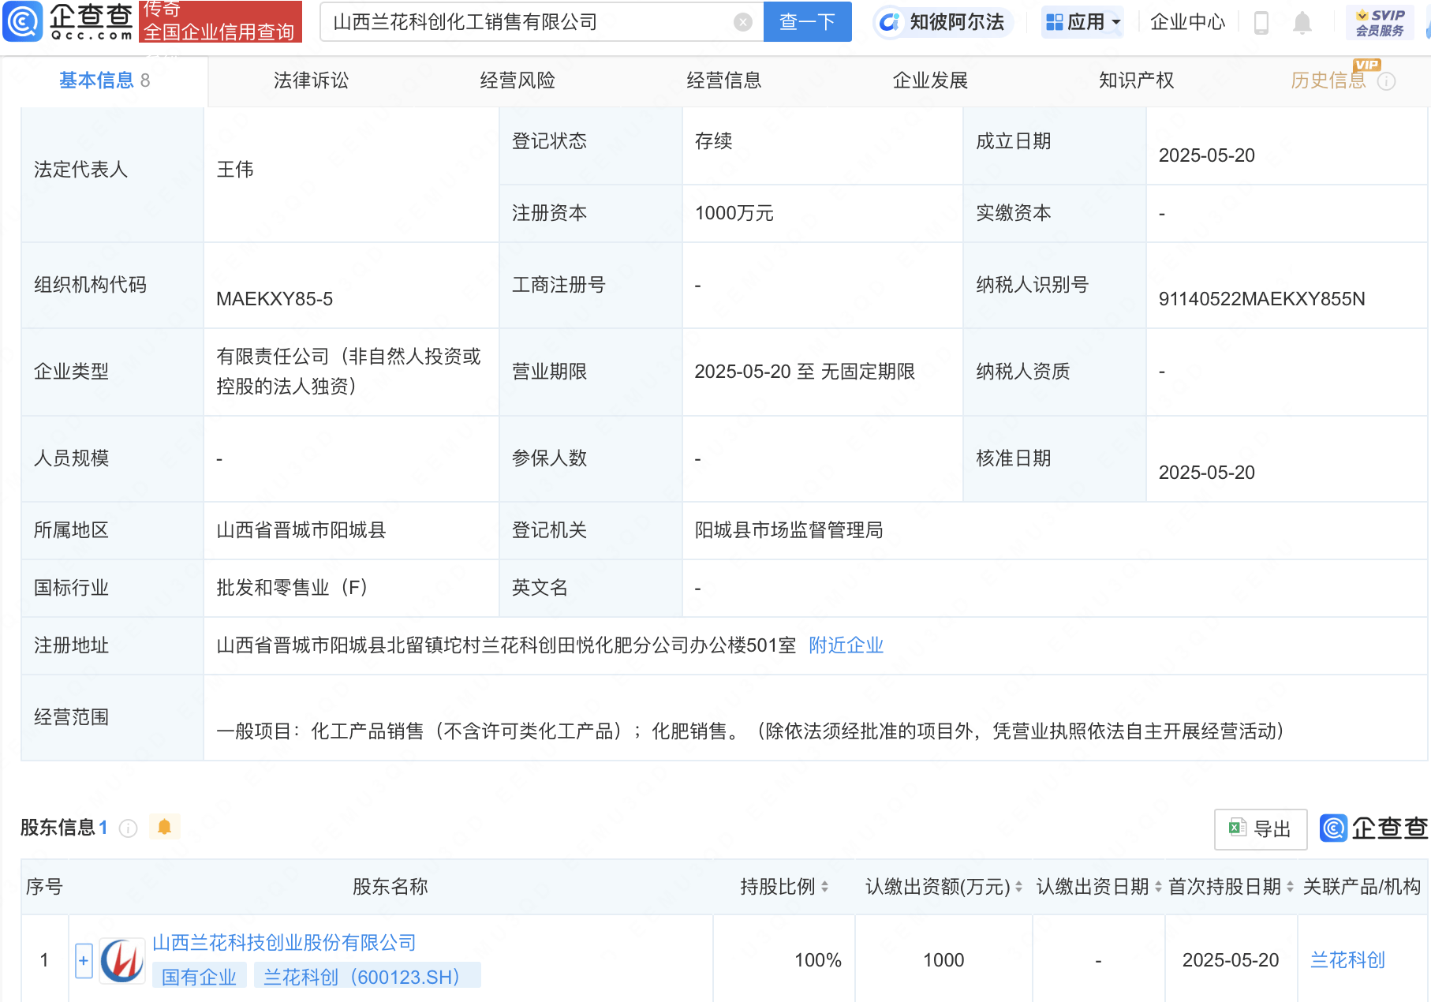Image resolution: width=1431 pixels, height=1002 pixels.
Task: Sort by 认缴出资额 column
Action: pos(1018,887)
